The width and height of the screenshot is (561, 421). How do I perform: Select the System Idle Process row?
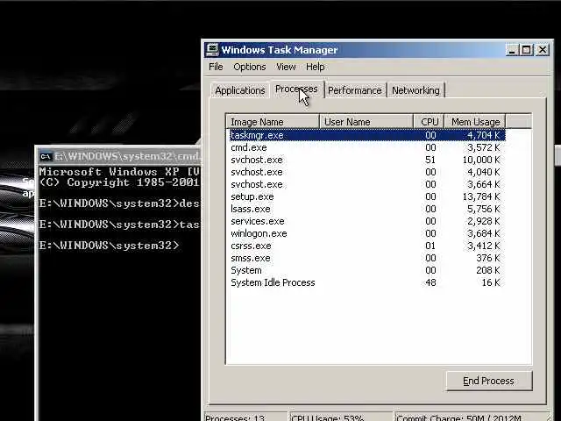[366, 282]
